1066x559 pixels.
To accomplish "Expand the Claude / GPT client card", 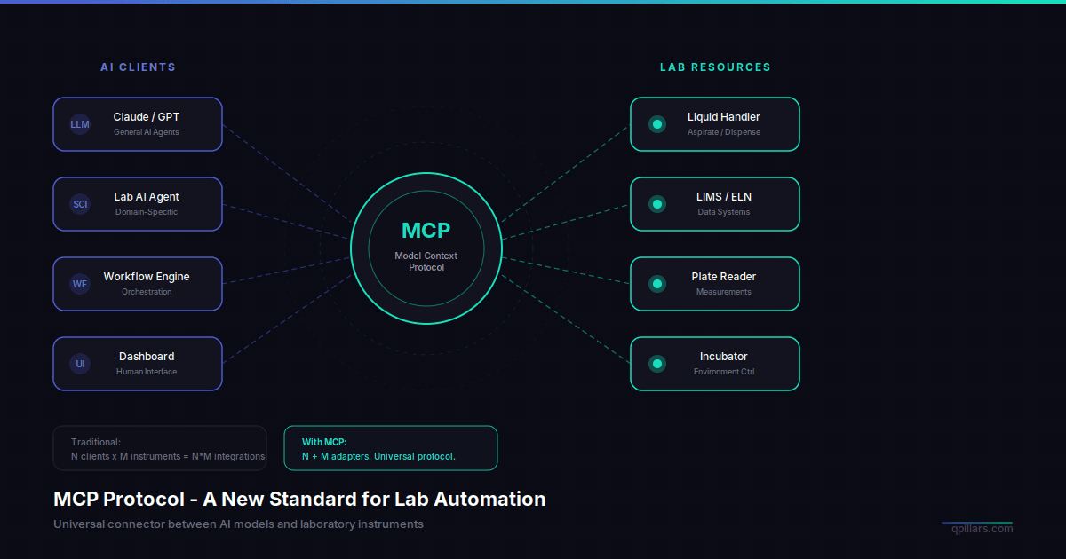I will point(138,124).
